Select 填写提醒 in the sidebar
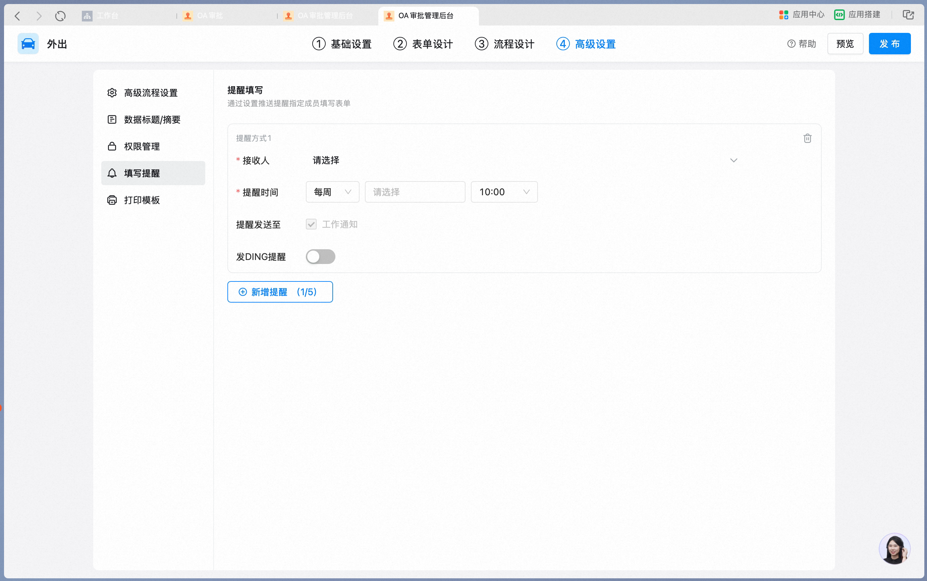This screenshot has width=927, height=581. click(x=153, y=173)
